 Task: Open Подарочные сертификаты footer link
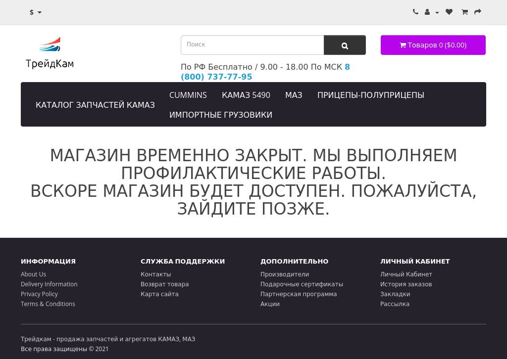[302, 284]
